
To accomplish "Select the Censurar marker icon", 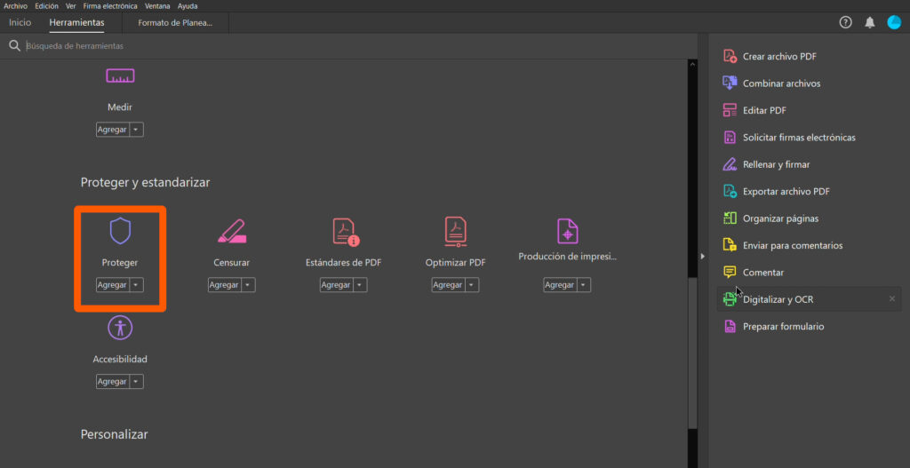I will pyautogui.click(x=231, y=231).
